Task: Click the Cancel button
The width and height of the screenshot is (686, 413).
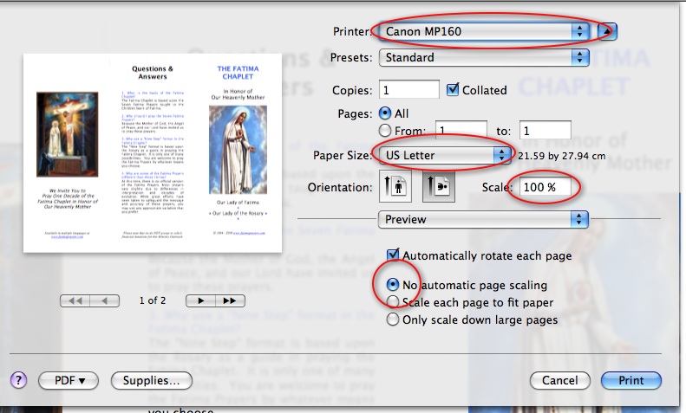Action: point(560,380)
